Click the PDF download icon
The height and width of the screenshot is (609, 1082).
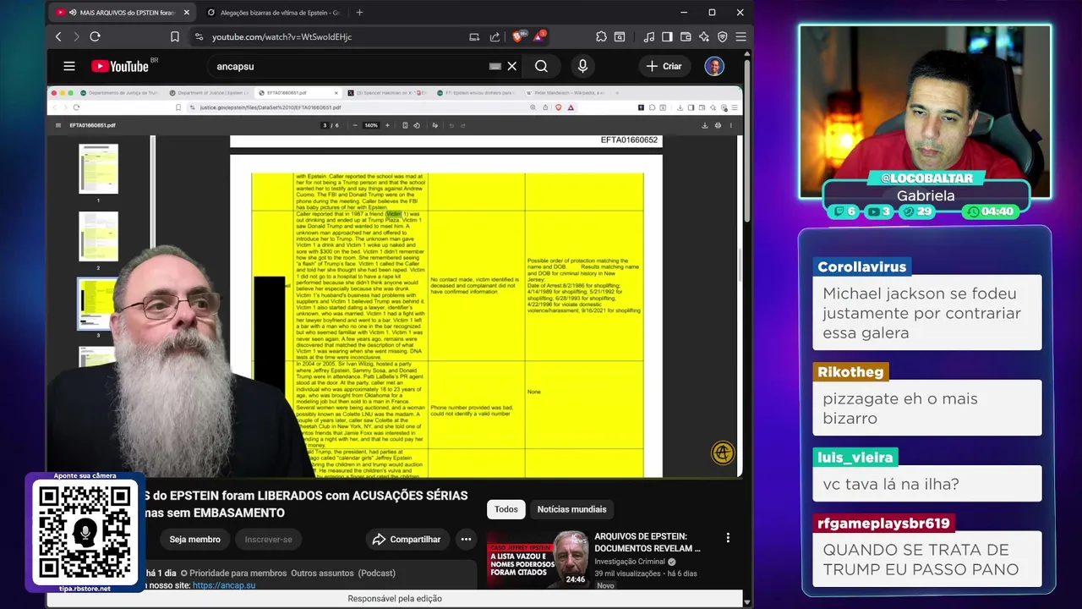pos(705,125)
